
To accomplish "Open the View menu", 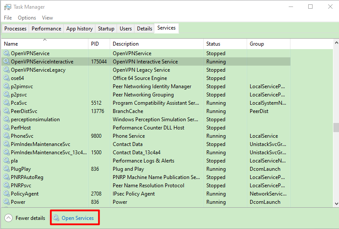I will tap(47, 18).
